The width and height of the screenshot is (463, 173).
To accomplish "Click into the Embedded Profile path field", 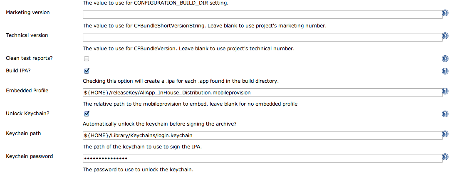I will coord(262,92).
